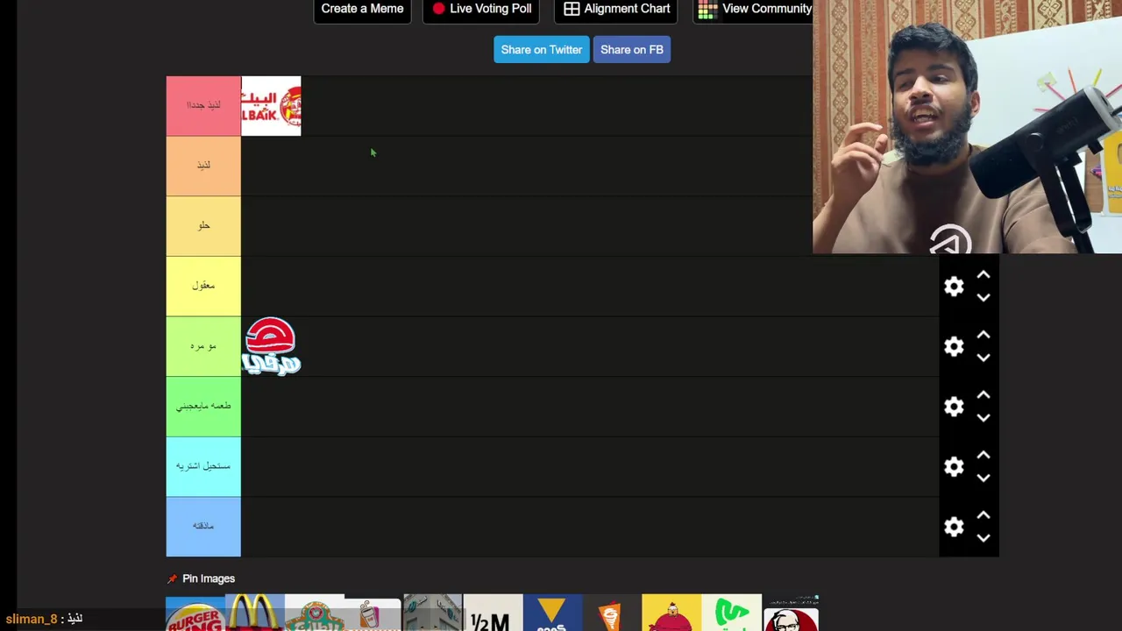
Task: Select the Herfy logo in مو مره tier
Action: pyautogui.click(x=271, y=346)
